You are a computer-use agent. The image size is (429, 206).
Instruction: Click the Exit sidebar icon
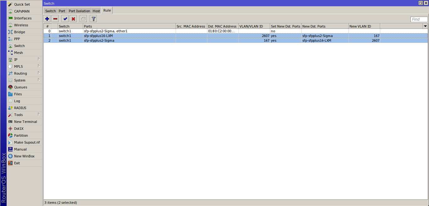click(x=10, y=163)
